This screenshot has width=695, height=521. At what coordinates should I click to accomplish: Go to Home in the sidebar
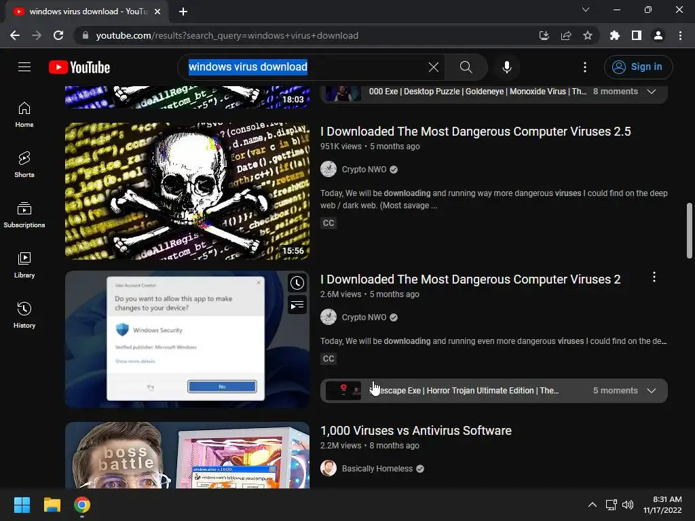point(24,115)
